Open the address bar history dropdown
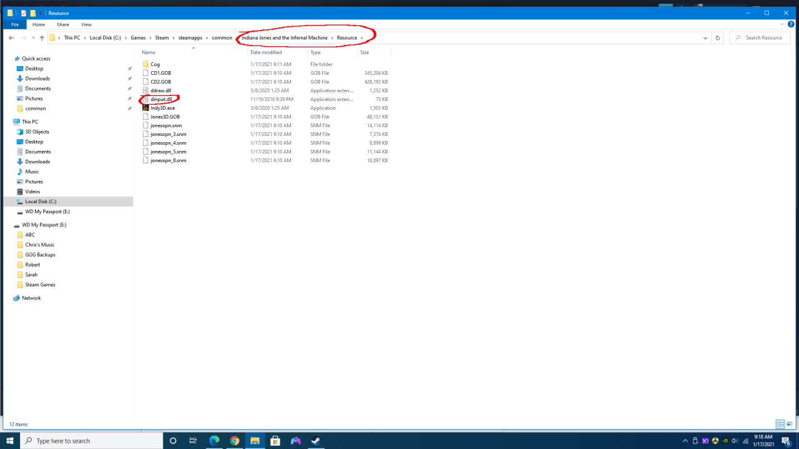This screenshot has height=449, width=799. [705, 38]
